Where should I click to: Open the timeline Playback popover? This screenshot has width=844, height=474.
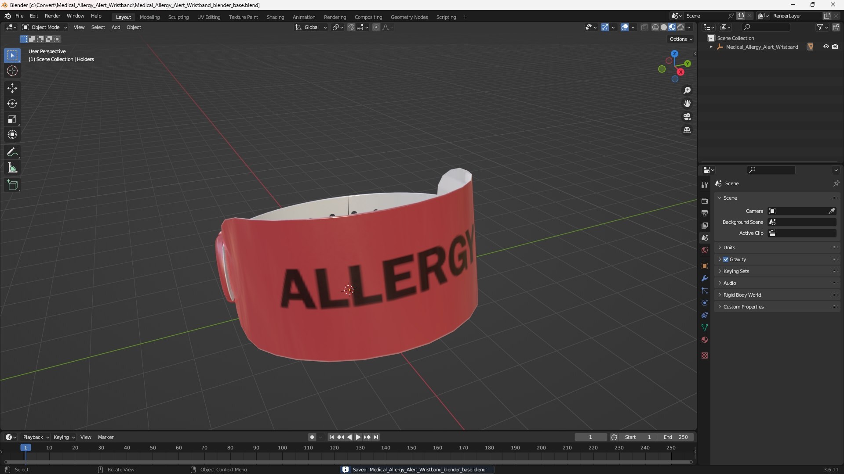(x=36, y=437)
